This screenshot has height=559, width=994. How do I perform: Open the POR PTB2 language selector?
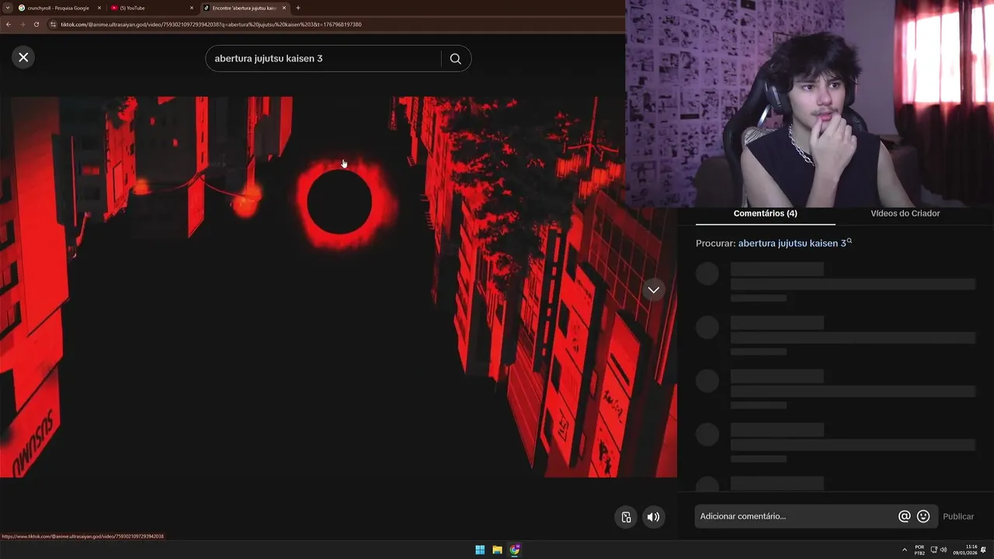click(x=919, y=550)
